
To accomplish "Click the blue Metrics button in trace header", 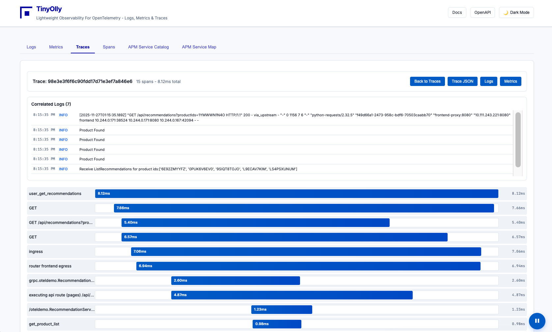I will [x=511, y=81].
